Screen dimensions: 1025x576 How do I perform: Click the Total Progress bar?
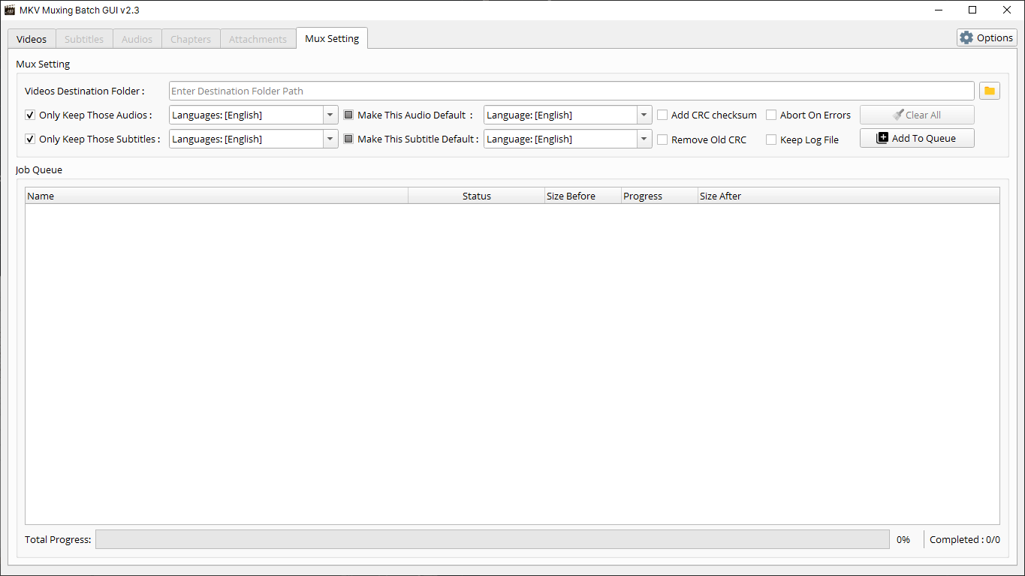(x=492, y=539)
